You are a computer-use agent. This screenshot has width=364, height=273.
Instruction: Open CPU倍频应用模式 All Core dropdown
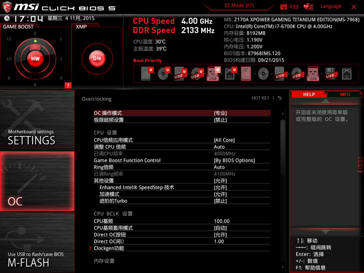[224, 140]
